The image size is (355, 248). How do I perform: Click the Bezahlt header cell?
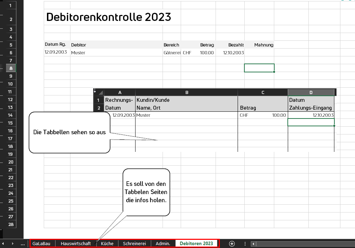coord(230,45)
